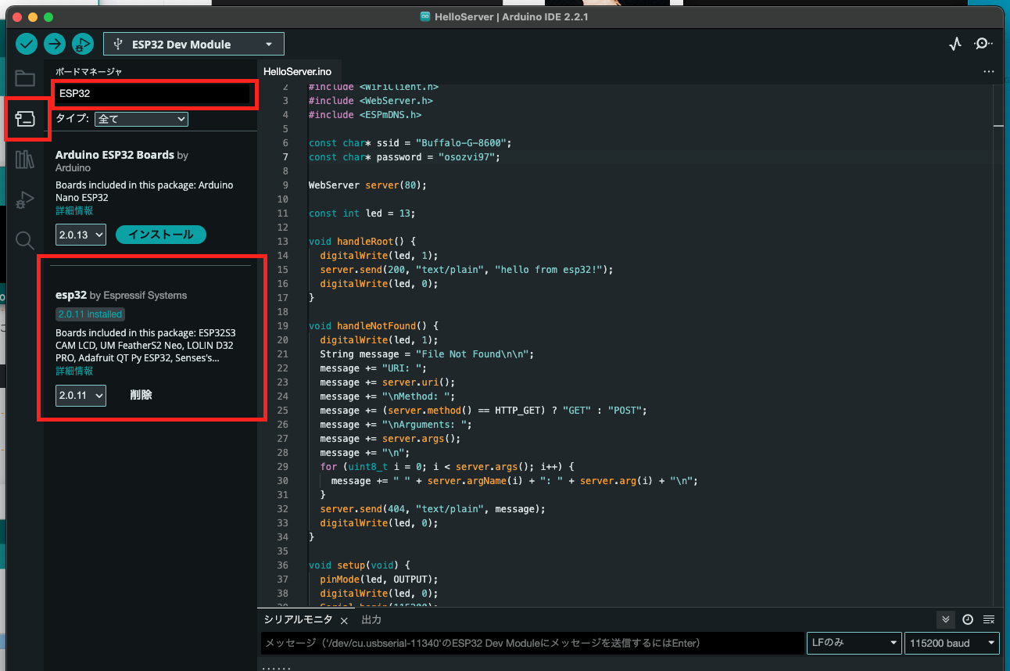The height and width of the screenshot is (671, 1010).
Task: Open the Serial Plotter
Action: tap(954, 44)
